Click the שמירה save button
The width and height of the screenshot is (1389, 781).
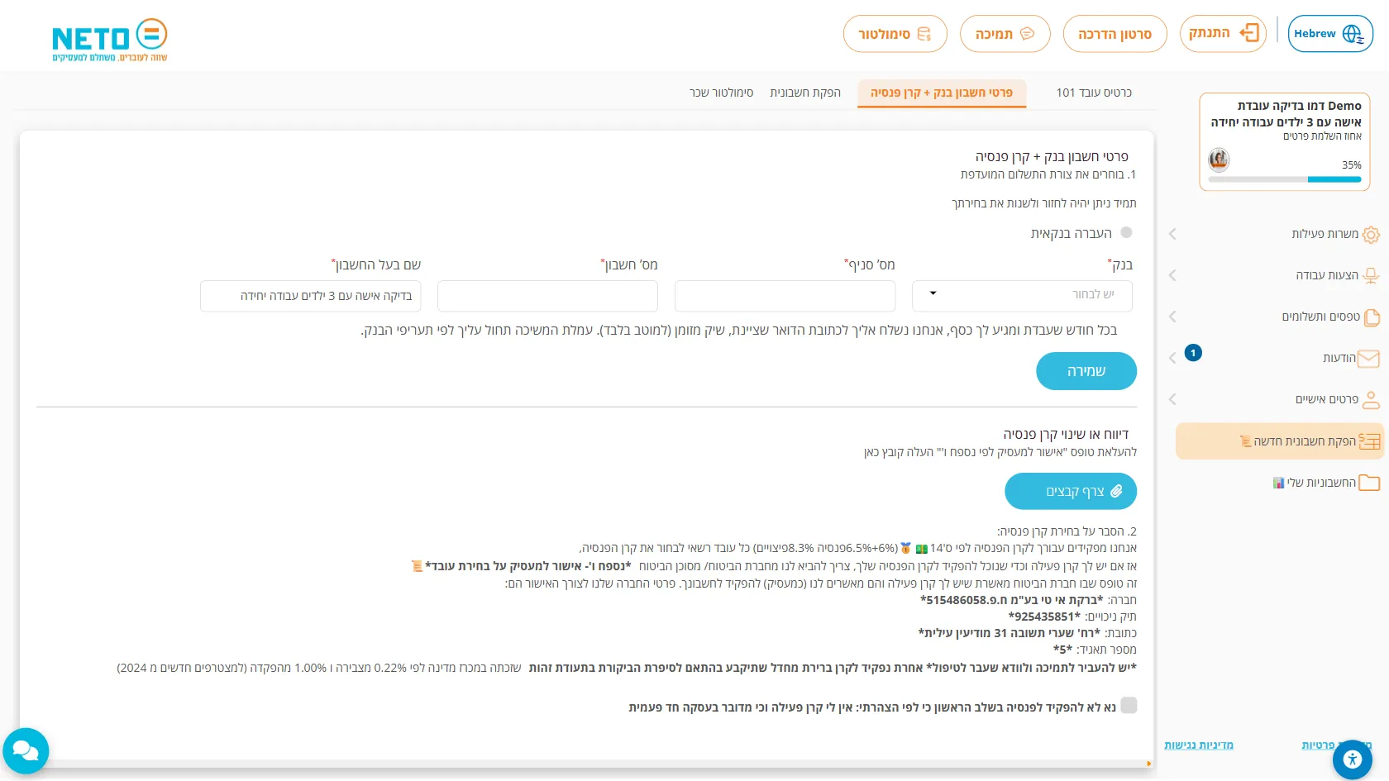click(x=1086, y=371)
